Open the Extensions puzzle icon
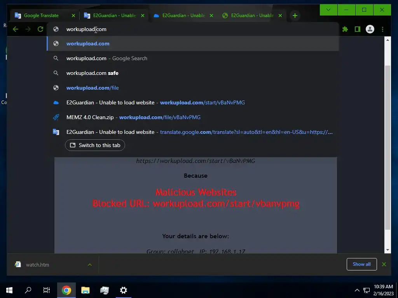This screenshot has height=298, width=398. [345, 29]
